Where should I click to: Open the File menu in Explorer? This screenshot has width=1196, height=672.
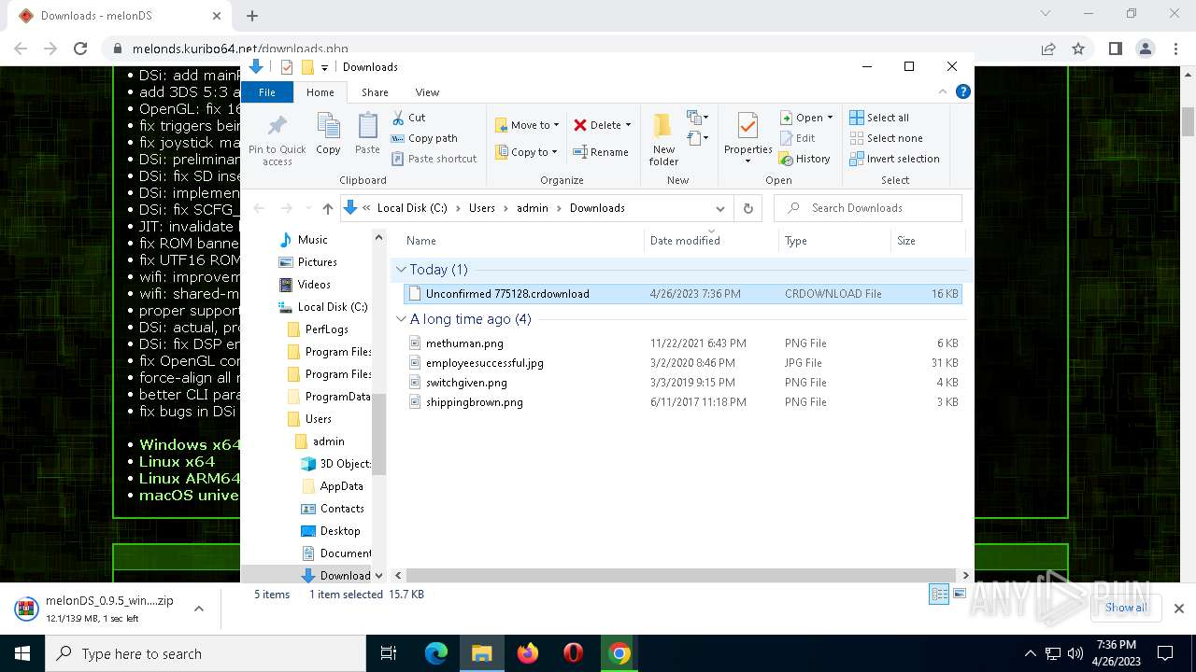[267, 92]
